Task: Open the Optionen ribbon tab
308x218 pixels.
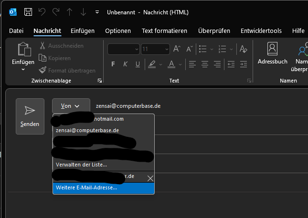Action: pos(118,31)
